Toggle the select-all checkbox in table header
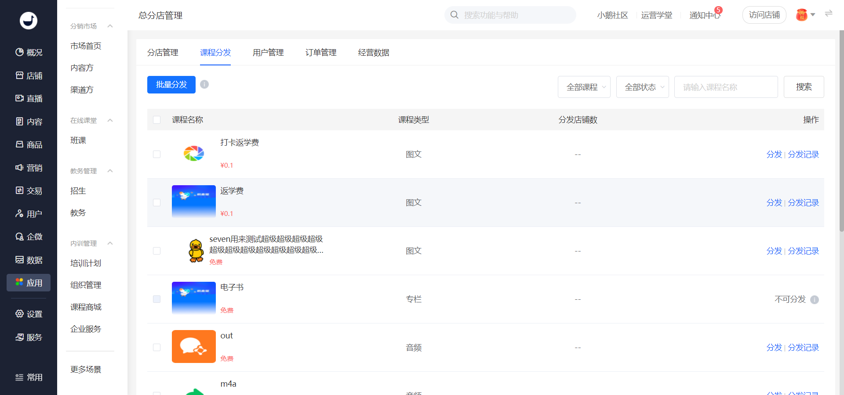The width and height of the screenshot is (844, 395). (157, 120)
